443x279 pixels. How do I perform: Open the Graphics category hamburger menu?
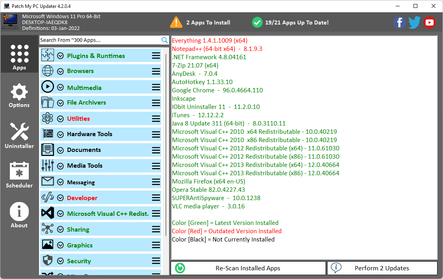coord(156,245)
